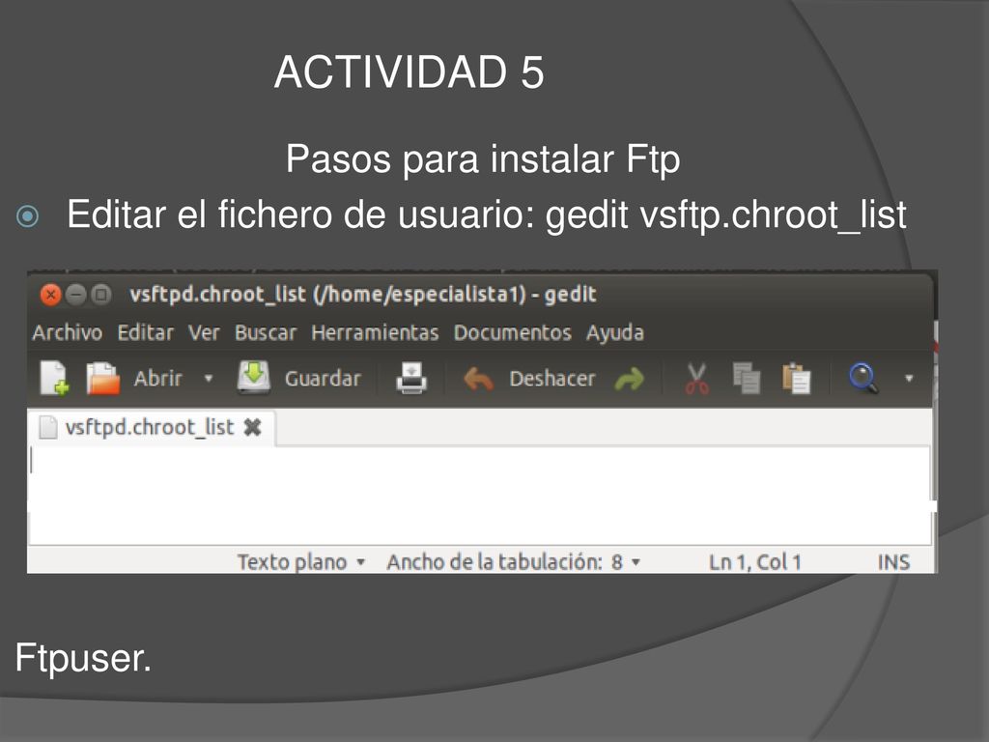
Task: Click the Deshacer text label
Action: click(551, 379)
